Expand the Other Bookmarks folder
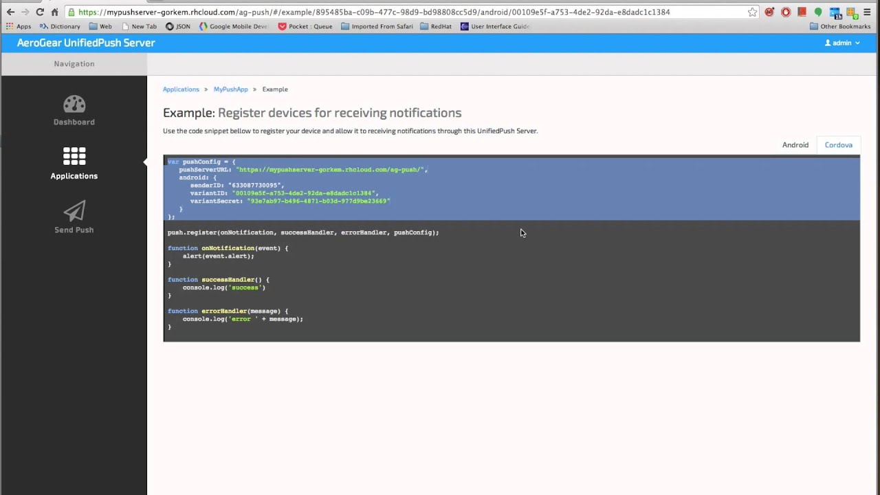880x495 pixels. tap(840, 26)
